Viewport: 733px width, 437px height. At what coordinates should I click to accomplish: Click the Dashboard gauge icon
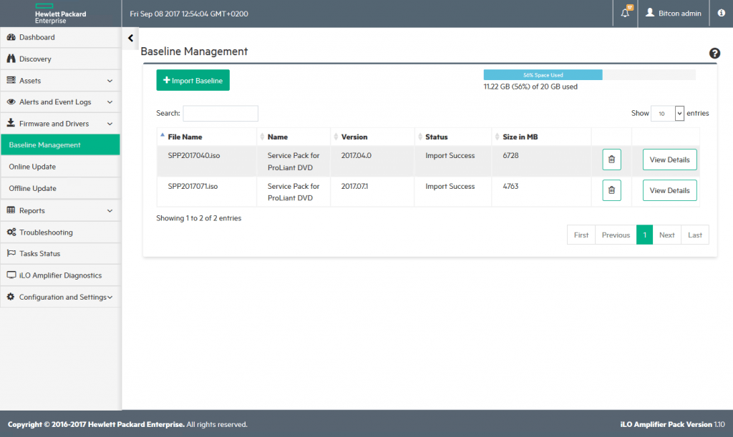[11, 37]
